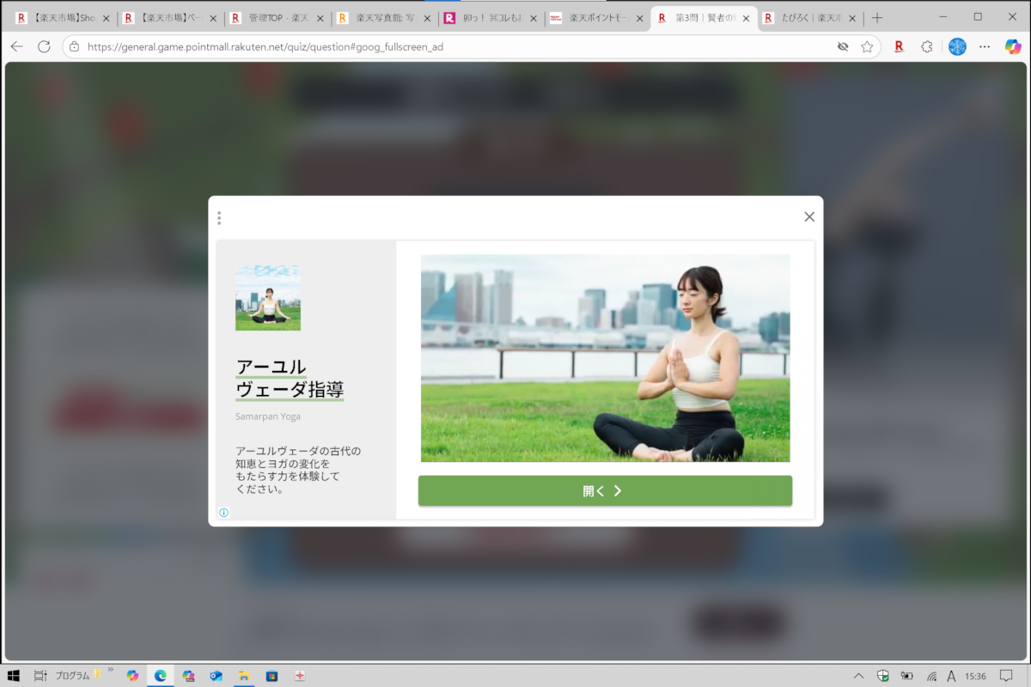Open Copilot from the Windows taskbar

(x=132, y=676)
